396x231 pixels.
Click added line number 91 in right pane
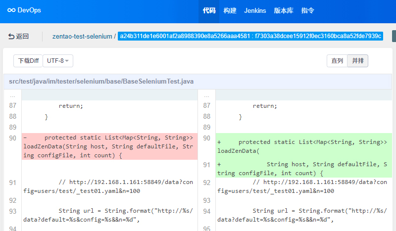pos(206,164)
